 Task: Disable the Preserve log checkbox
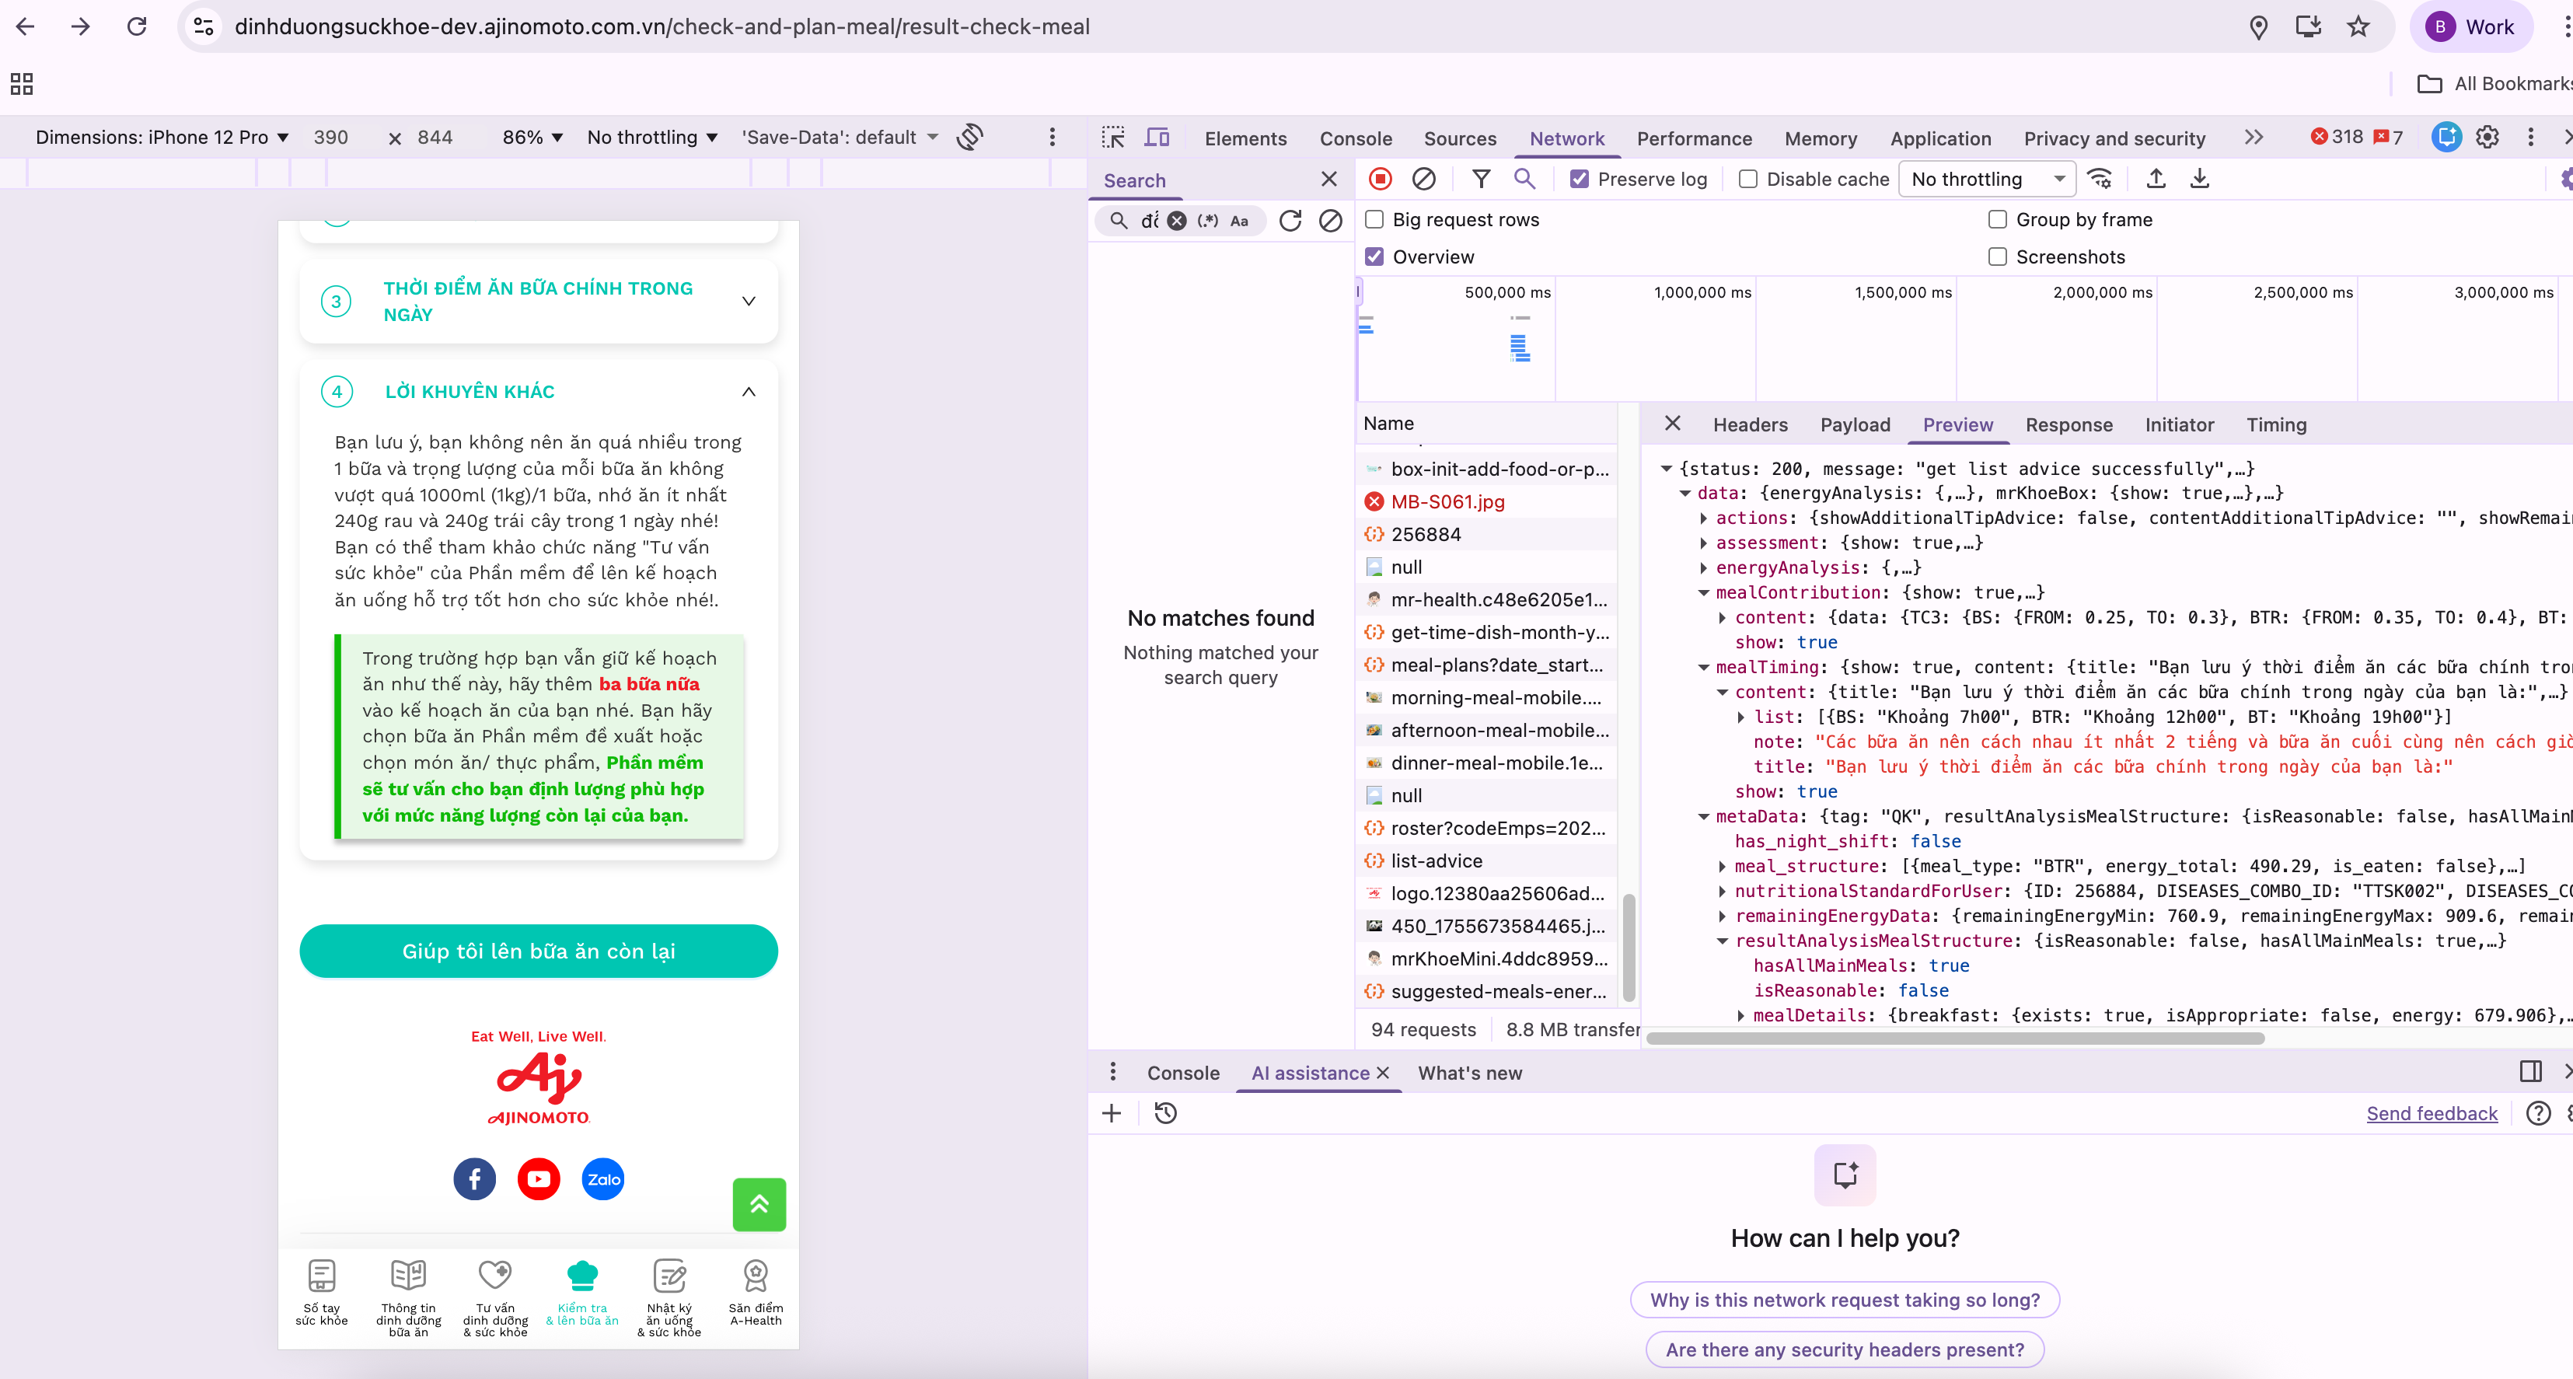(x=1579, y=179)
